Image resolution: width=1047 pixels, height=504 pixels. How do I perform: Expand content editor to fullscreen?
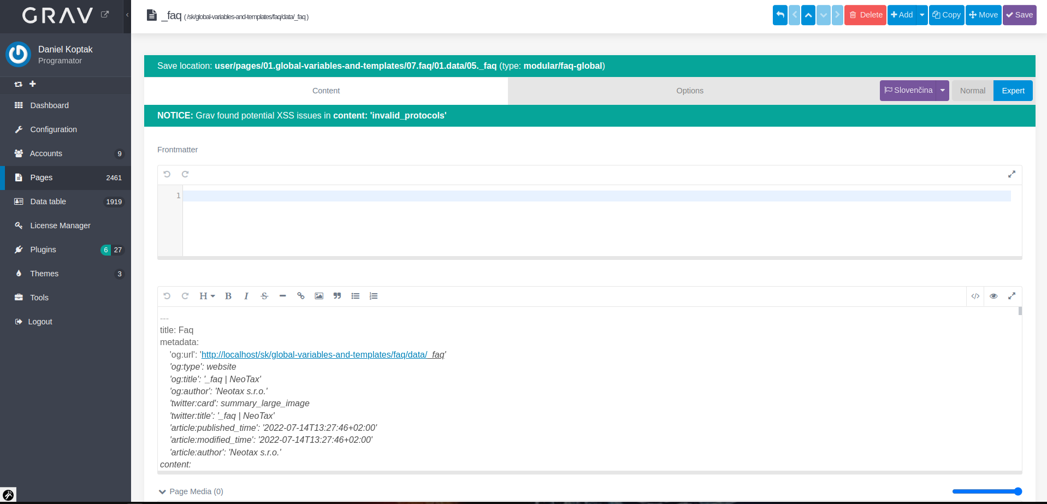click(1011, 296)
